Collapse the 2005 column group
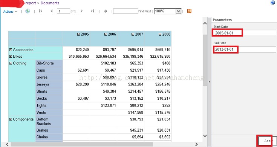Image resolution: width=277 pixels, height=147 pixels. coord(79,34)
